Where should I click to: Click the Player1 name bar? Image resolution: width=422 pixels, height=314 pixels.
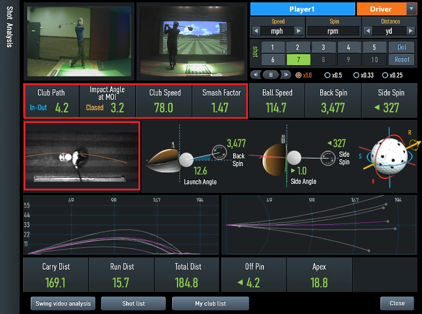[302, 9]
